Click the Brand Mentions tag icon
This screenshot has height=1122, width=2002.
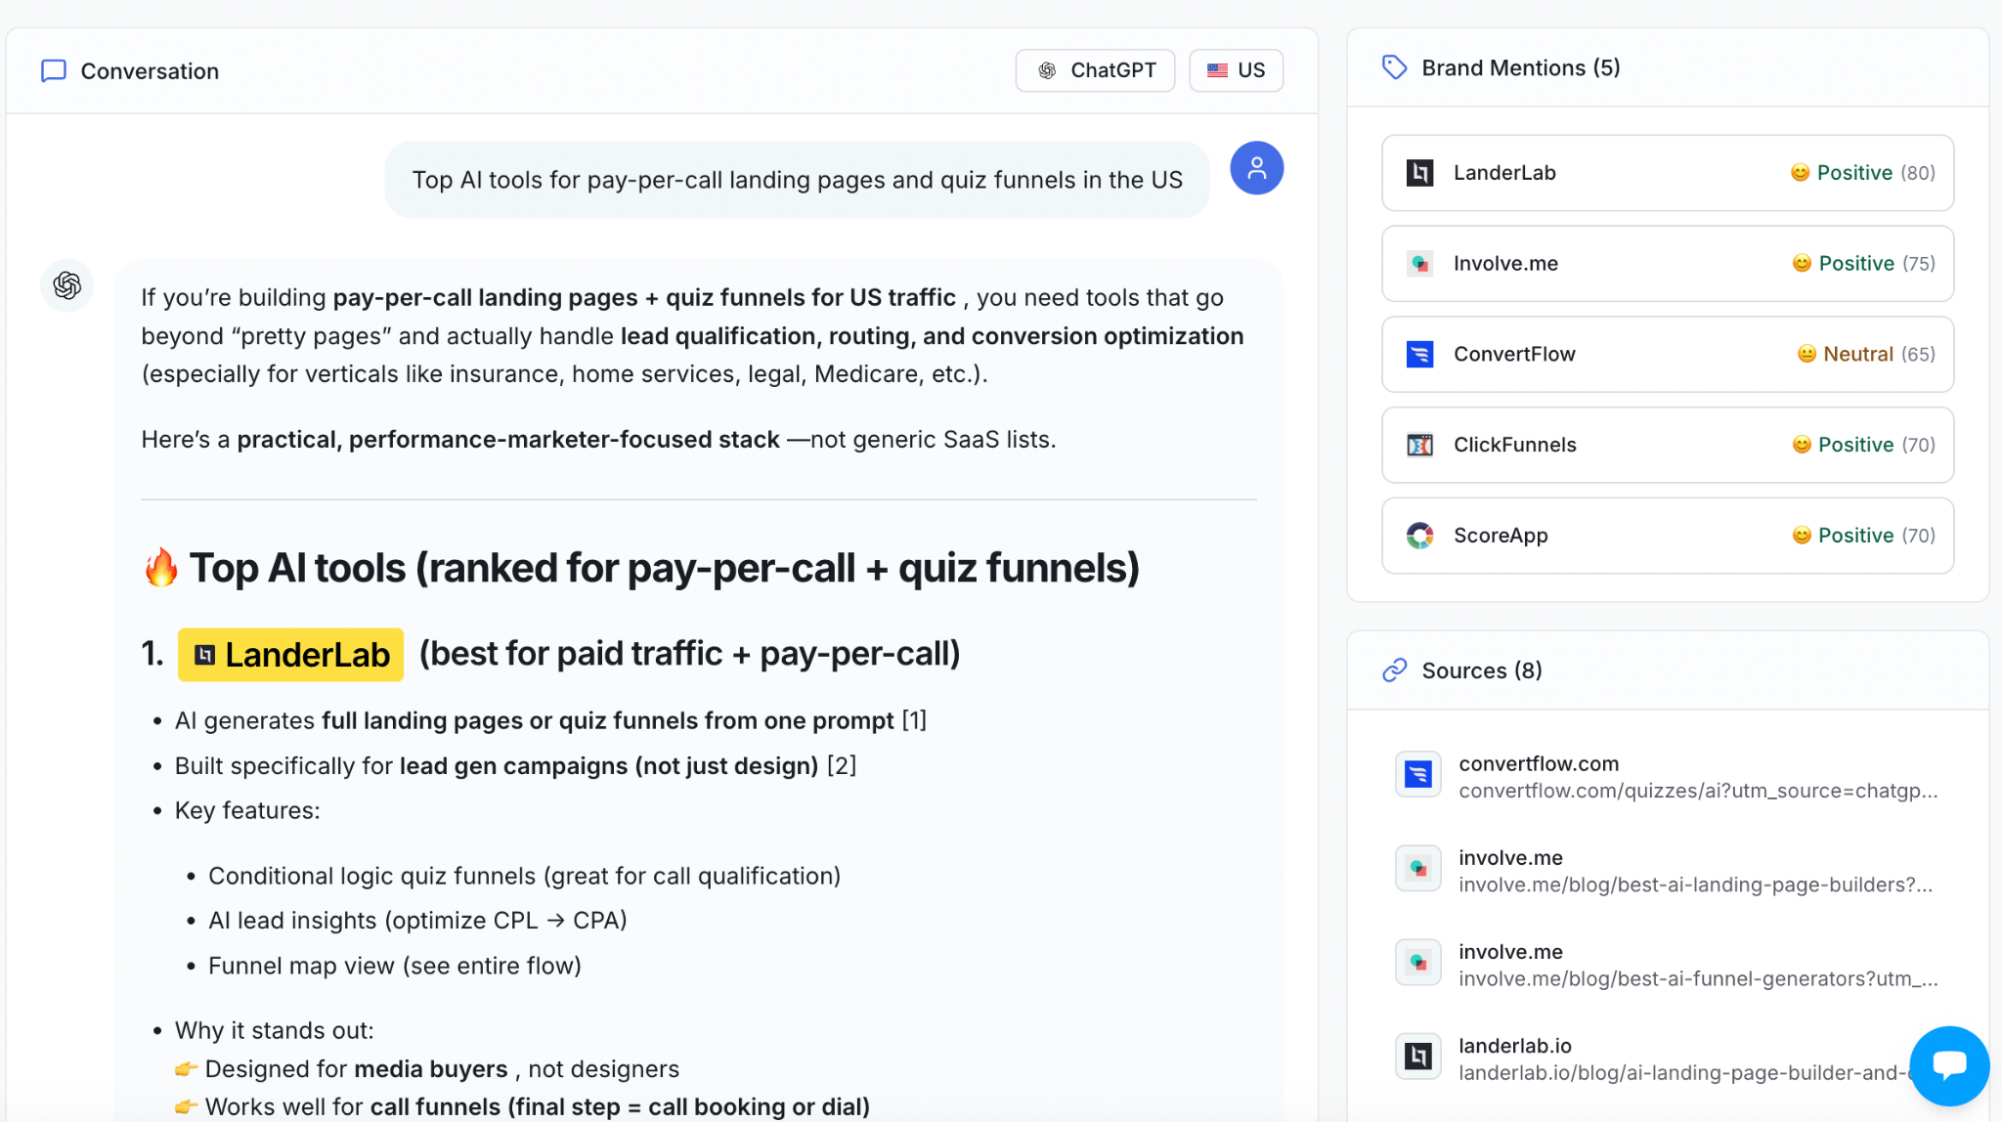pyautogui.click(x=1394, y=67)
